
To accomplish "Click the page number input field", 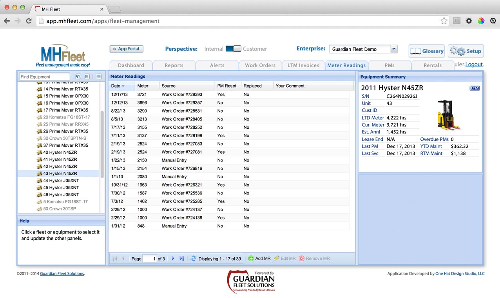I will (x=149, y=259).
